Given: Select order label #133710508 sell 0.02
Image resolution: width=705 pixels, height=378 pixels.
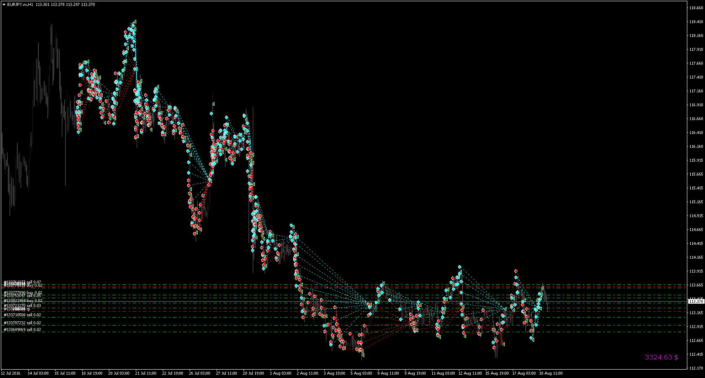Looking at the screenshot, I should point(22,315).
